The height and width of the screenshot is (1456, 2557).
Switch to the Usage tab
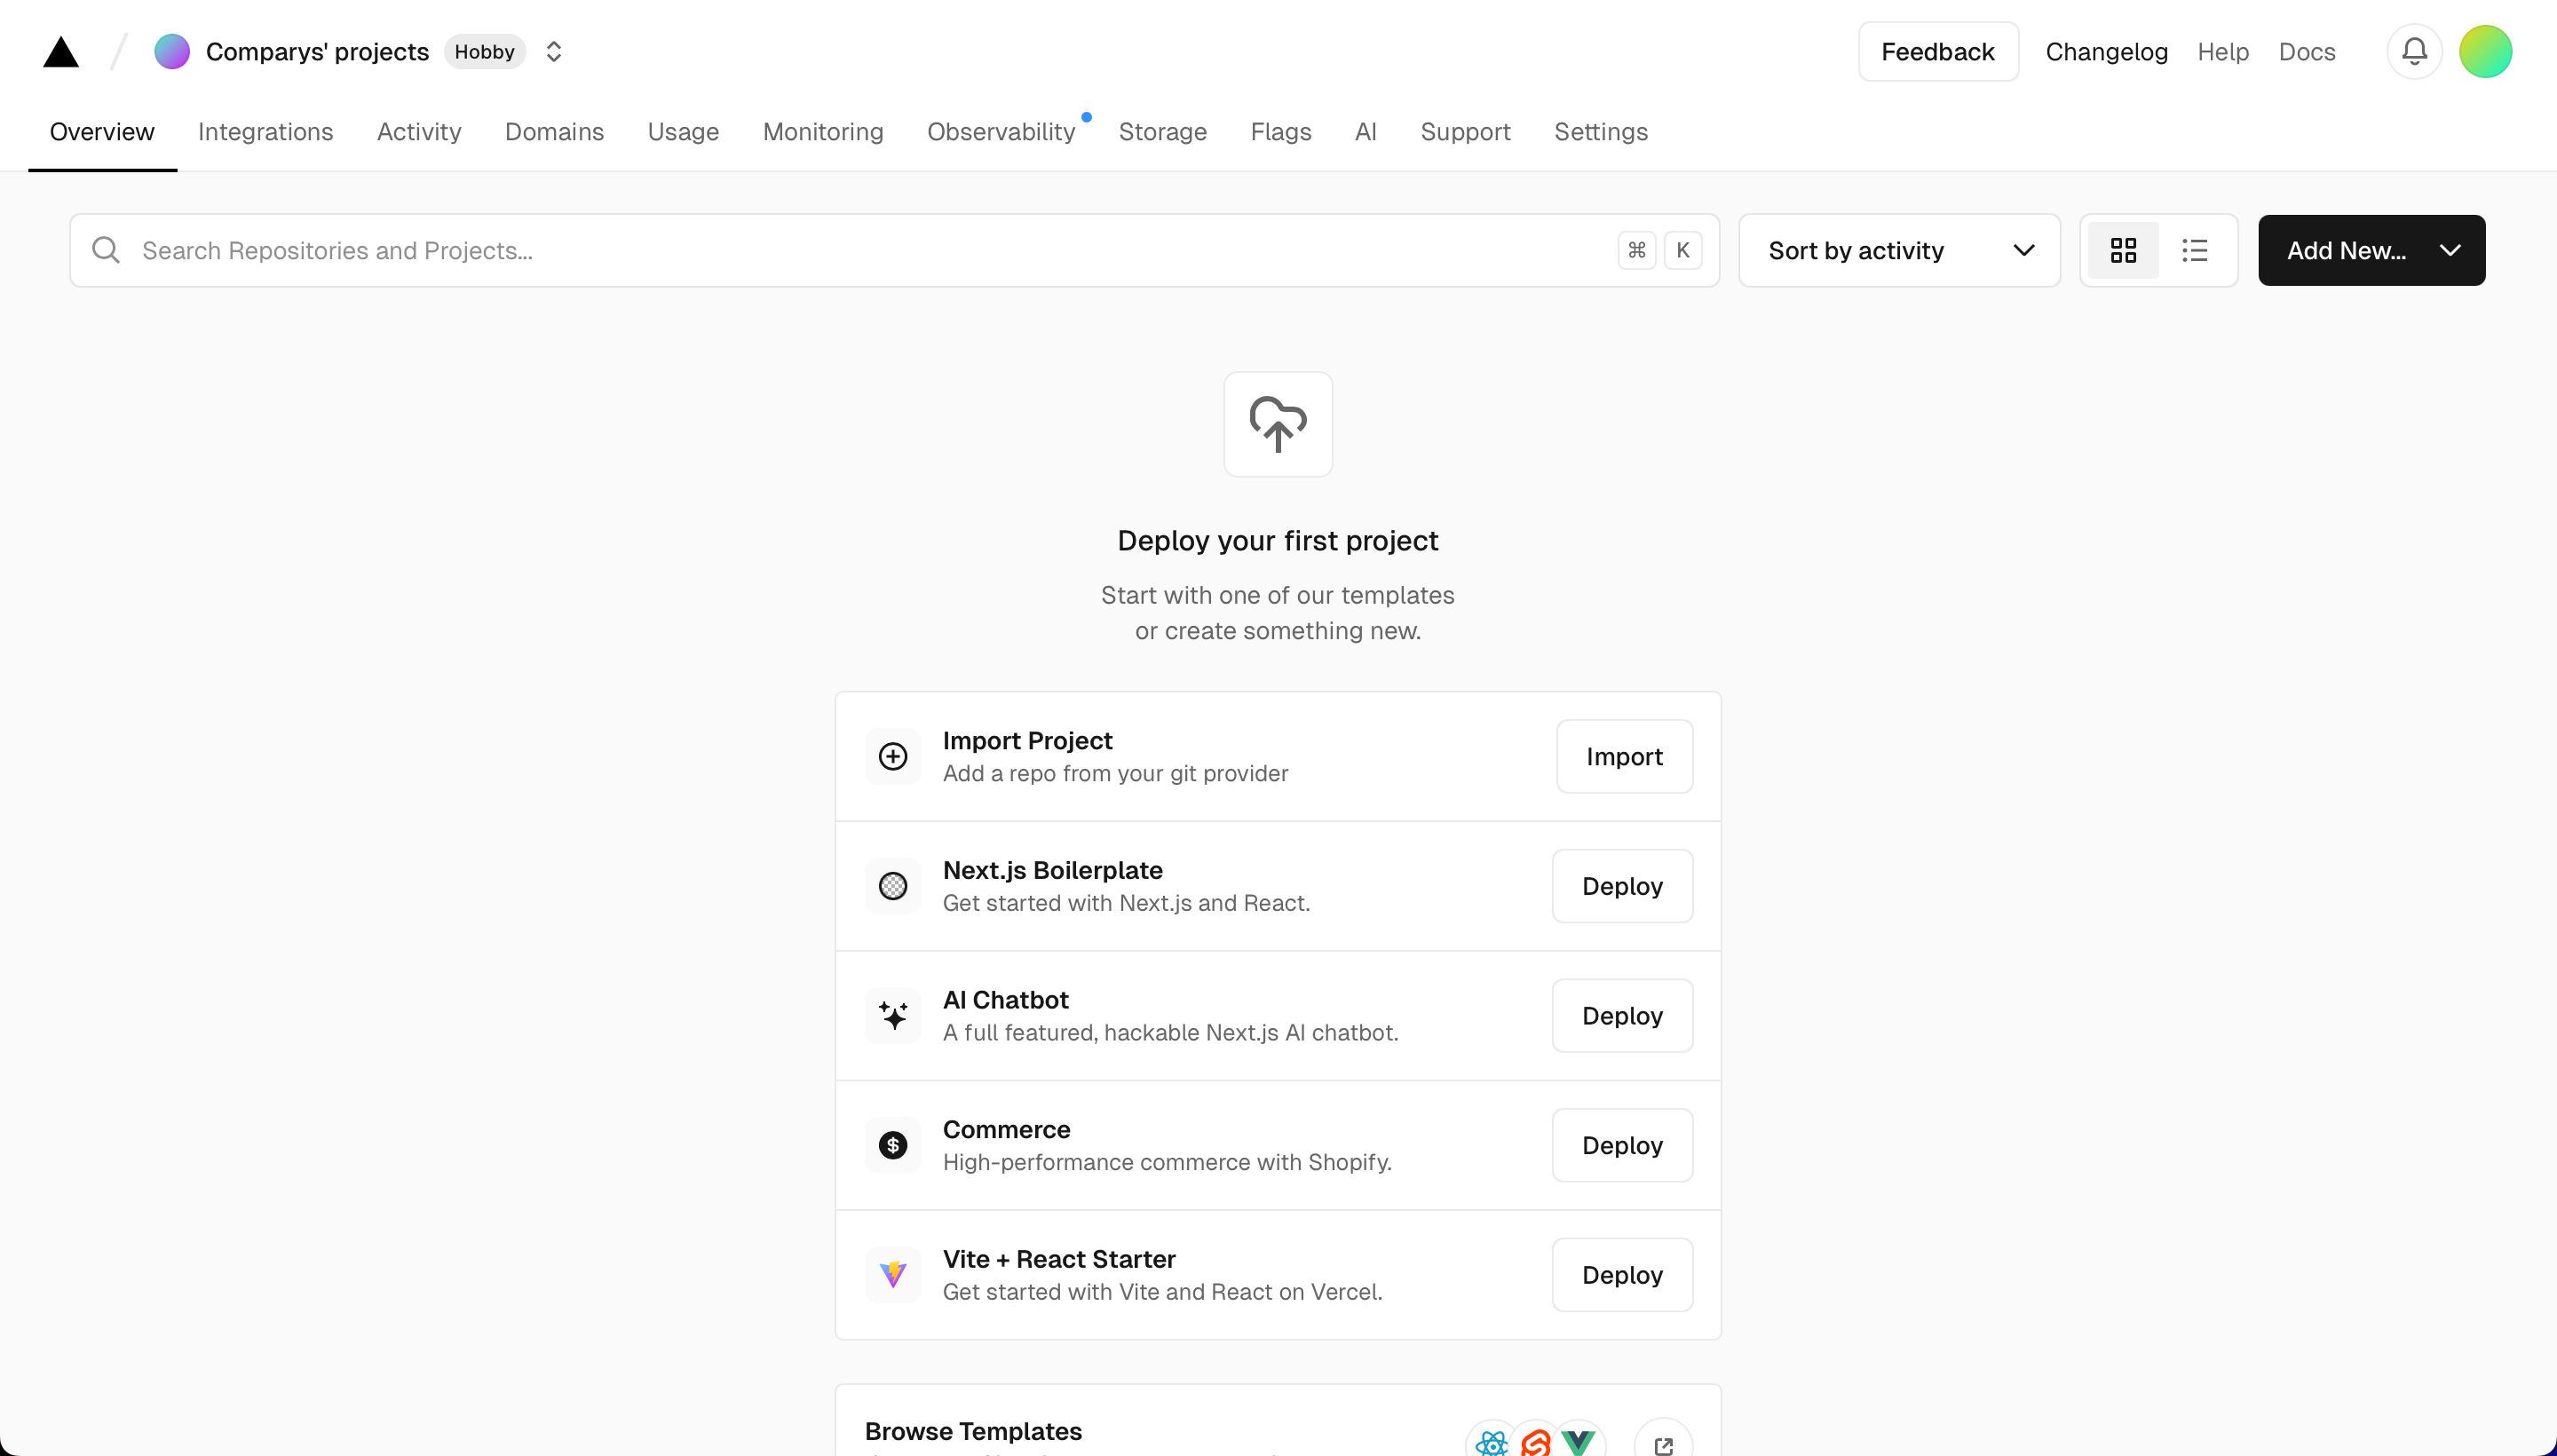coord(683,132)
